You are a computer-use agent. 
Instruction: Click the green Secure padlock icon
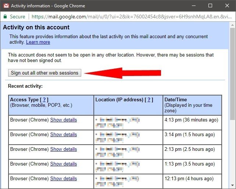(x=5, y=17)
